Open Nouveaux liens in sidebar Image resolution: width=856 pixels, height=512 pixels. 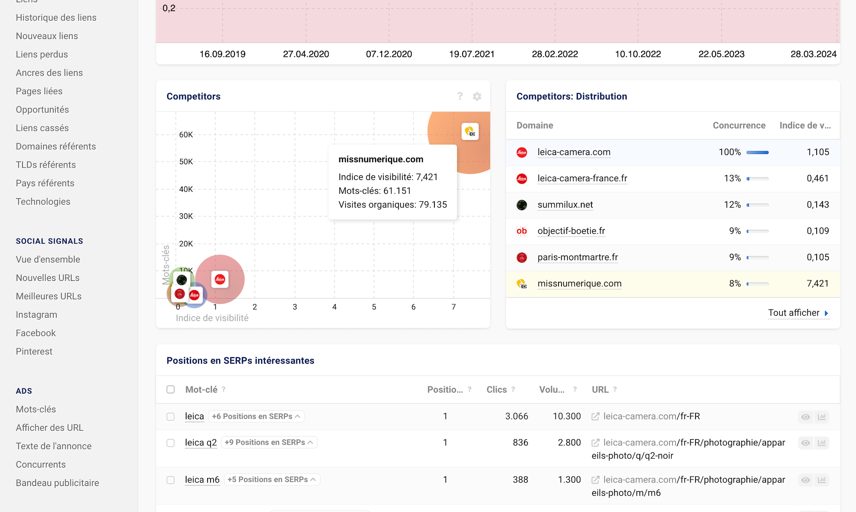47,36
